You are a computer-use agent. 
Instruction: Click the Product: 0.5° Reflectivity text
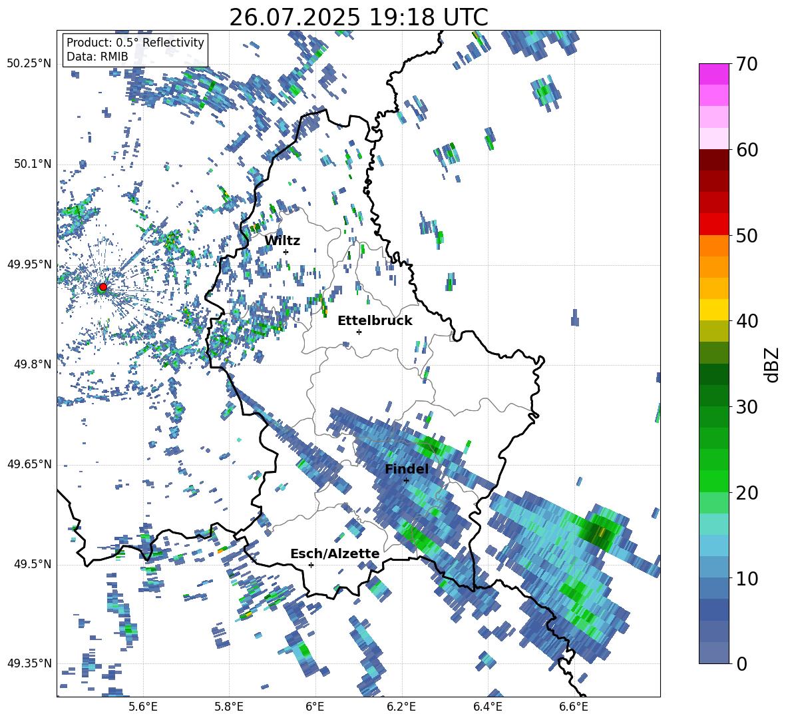[x=135, y=43]
